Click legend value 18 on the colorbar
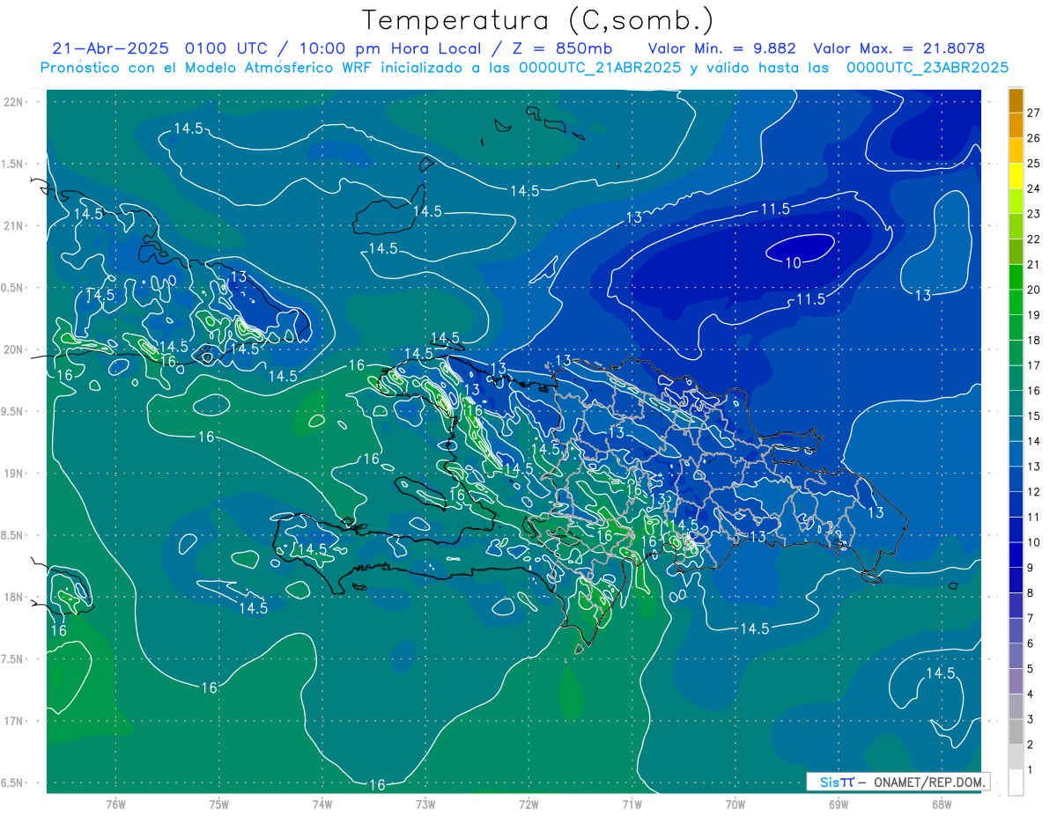 pos(1034,340)
